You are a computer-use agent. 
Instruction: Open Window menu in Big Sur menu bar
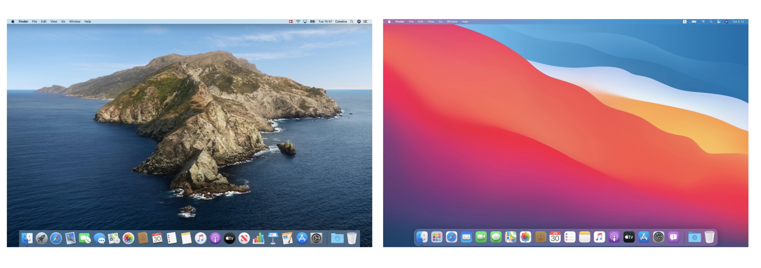point(452,22)
